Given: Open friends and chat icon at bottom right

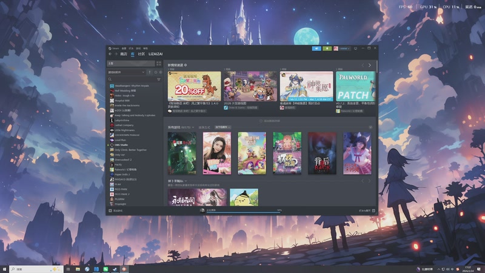Looking at the screenshot, I should coord(373,211).
